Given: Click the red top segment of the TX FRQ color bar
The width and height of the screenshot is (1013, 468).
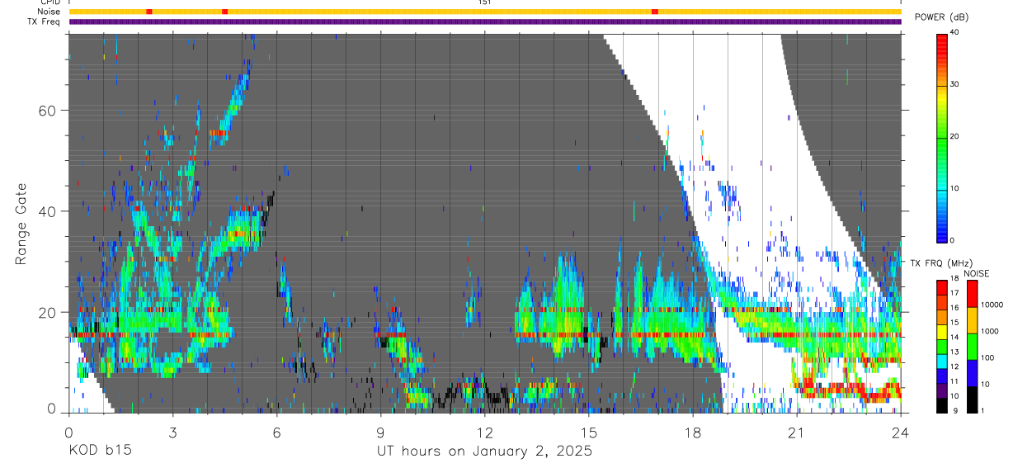Looking at the screenshot, I should tap(942, 288).
